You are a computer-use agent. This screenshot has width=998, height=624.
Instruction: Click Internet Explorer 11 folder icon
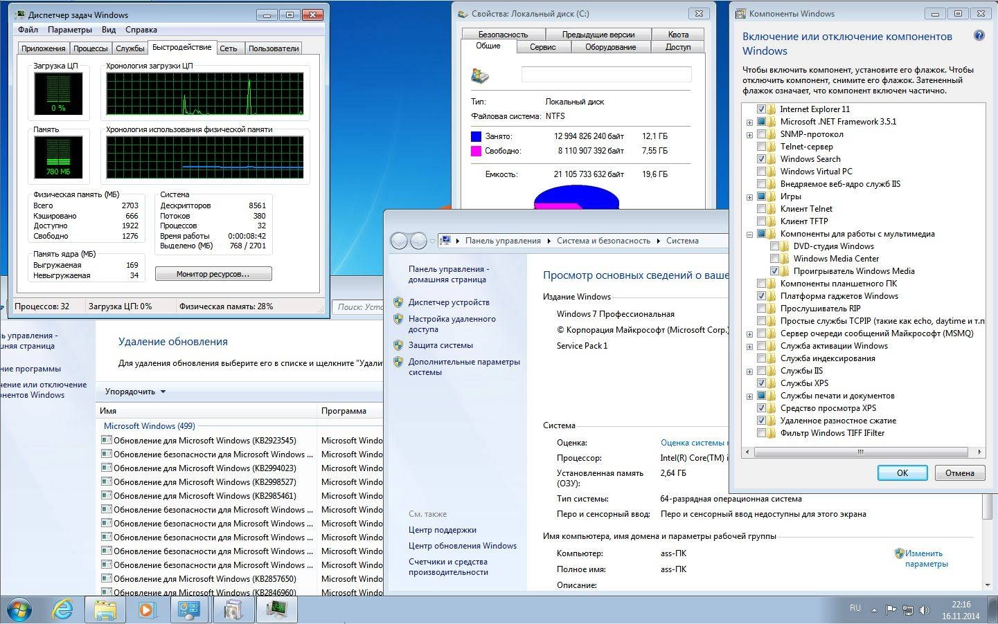pyautogui.click(x=771, y=109)
